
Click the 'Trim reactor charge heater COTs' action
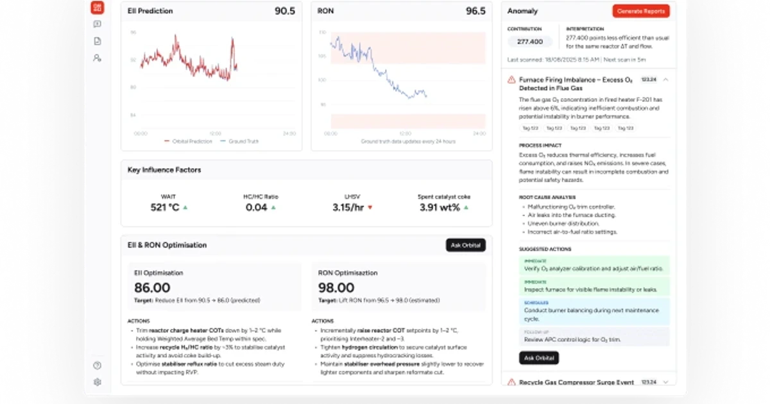pyautogui.click(x=209, y=333)
